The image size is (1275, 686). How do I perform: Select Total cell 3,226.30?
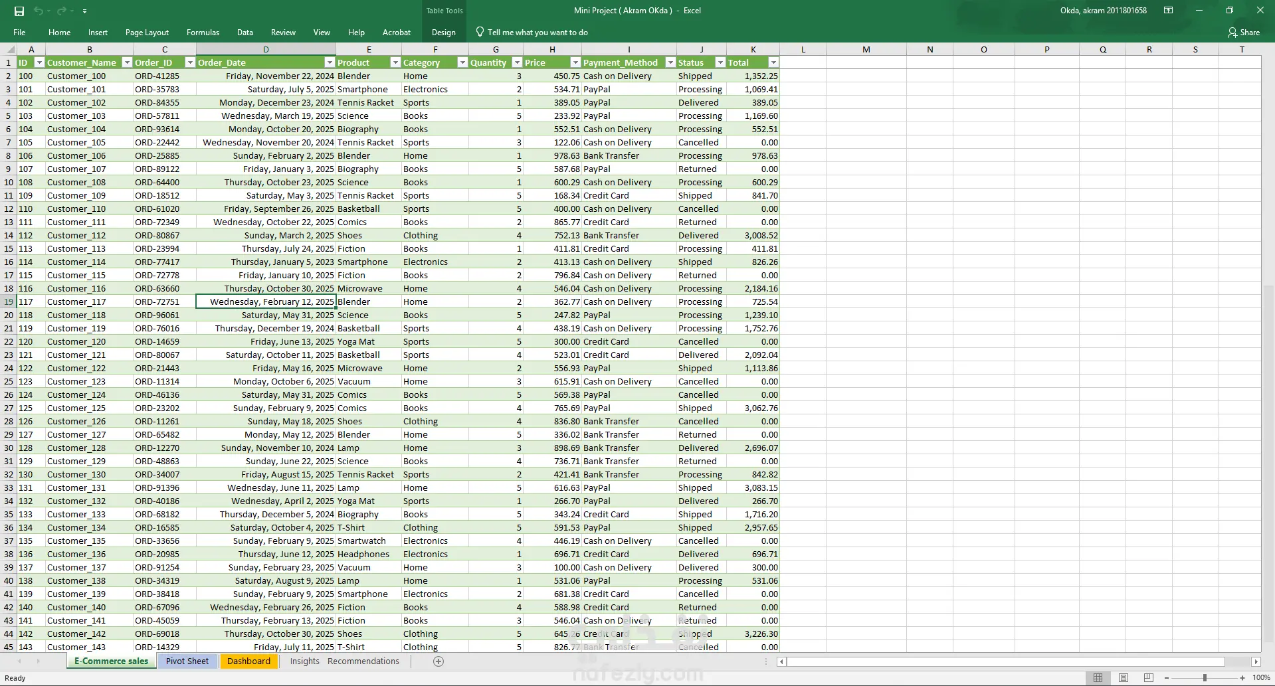pyautogui.click(x=753, y=634)
